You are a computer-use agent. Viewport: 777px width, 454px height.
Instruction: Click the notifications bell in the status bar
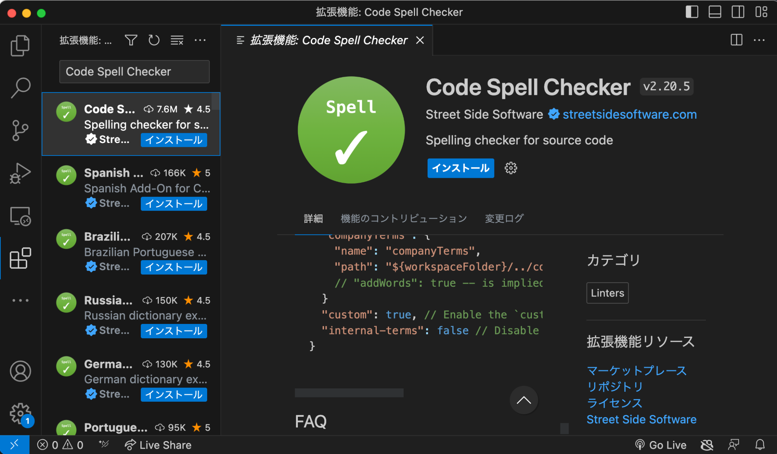coord(761,445)
